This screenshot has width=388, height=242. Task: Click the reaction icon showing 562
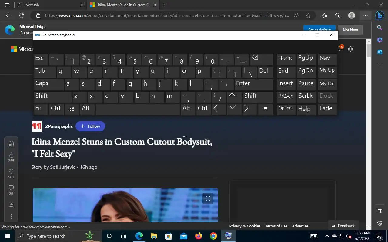coord(11,172)
